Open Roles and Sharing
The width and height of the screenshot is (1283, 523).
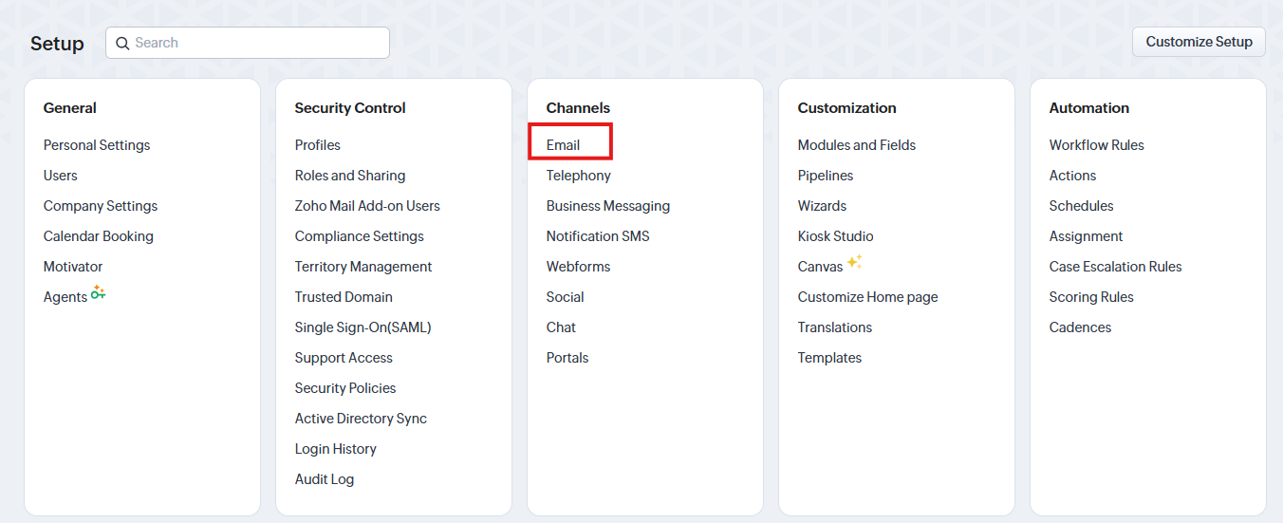[x=350, y=176]
